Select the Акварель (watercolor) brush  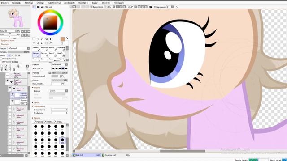coord(61,49)
